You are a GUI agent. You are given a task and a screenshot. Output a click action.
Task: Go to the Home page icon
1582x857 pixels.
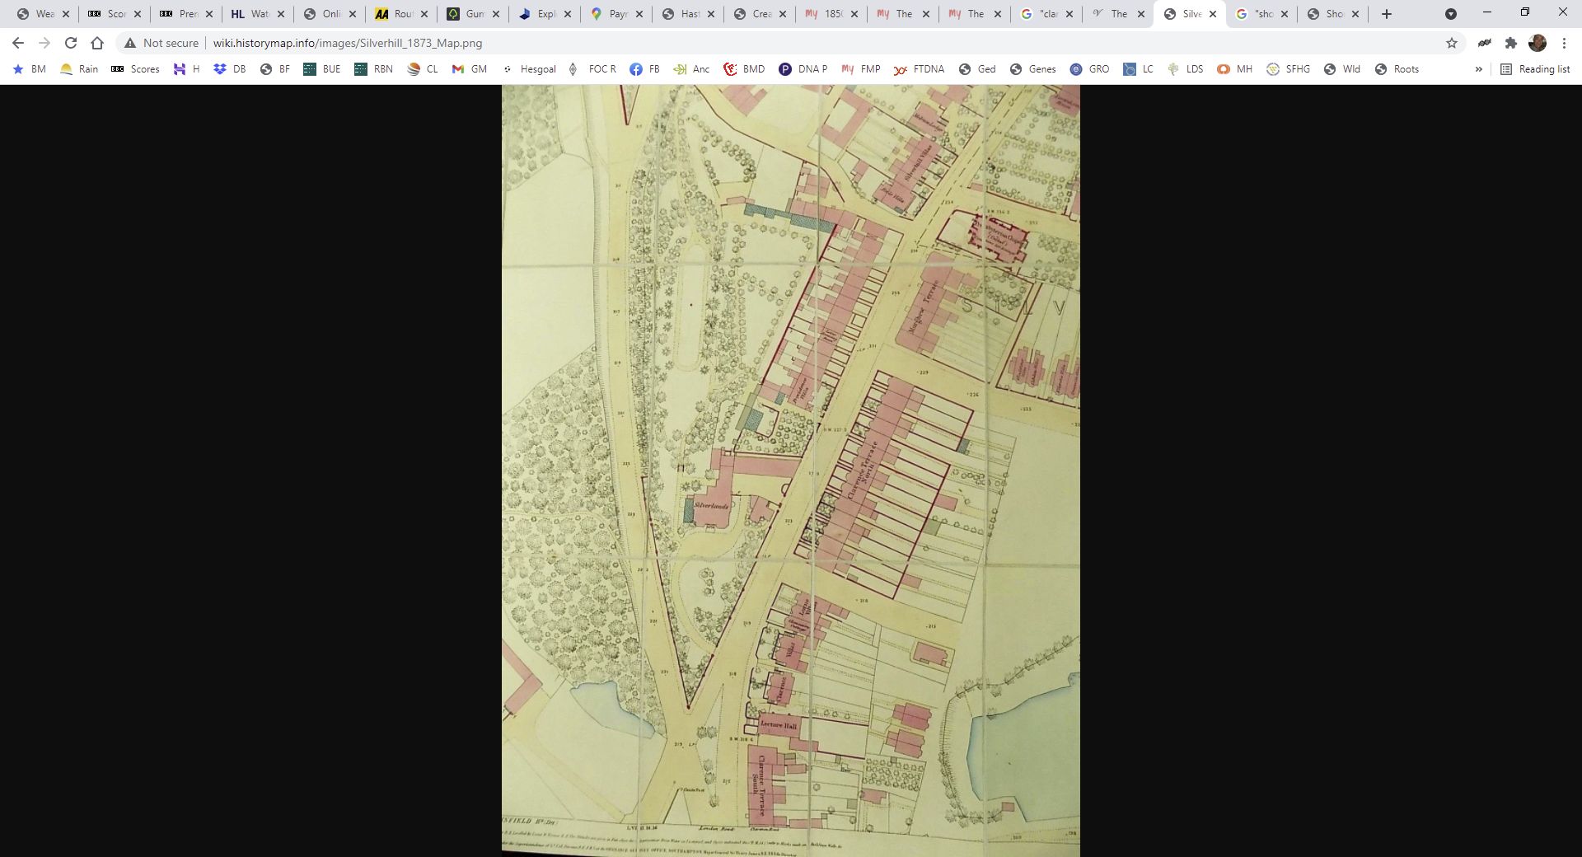point(97,43)
